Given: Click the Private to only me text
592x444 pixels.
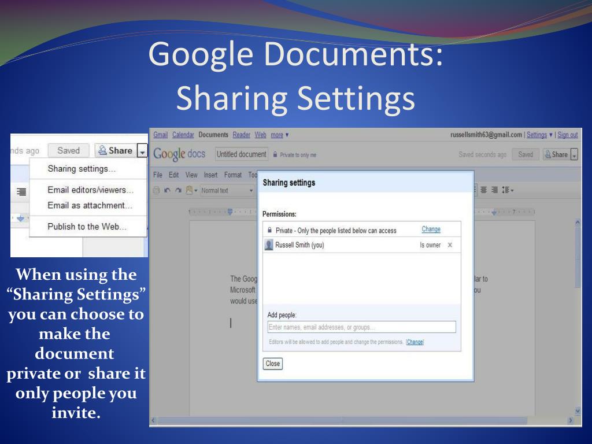Looking at the screenshot, I should (x=298, y=155).
